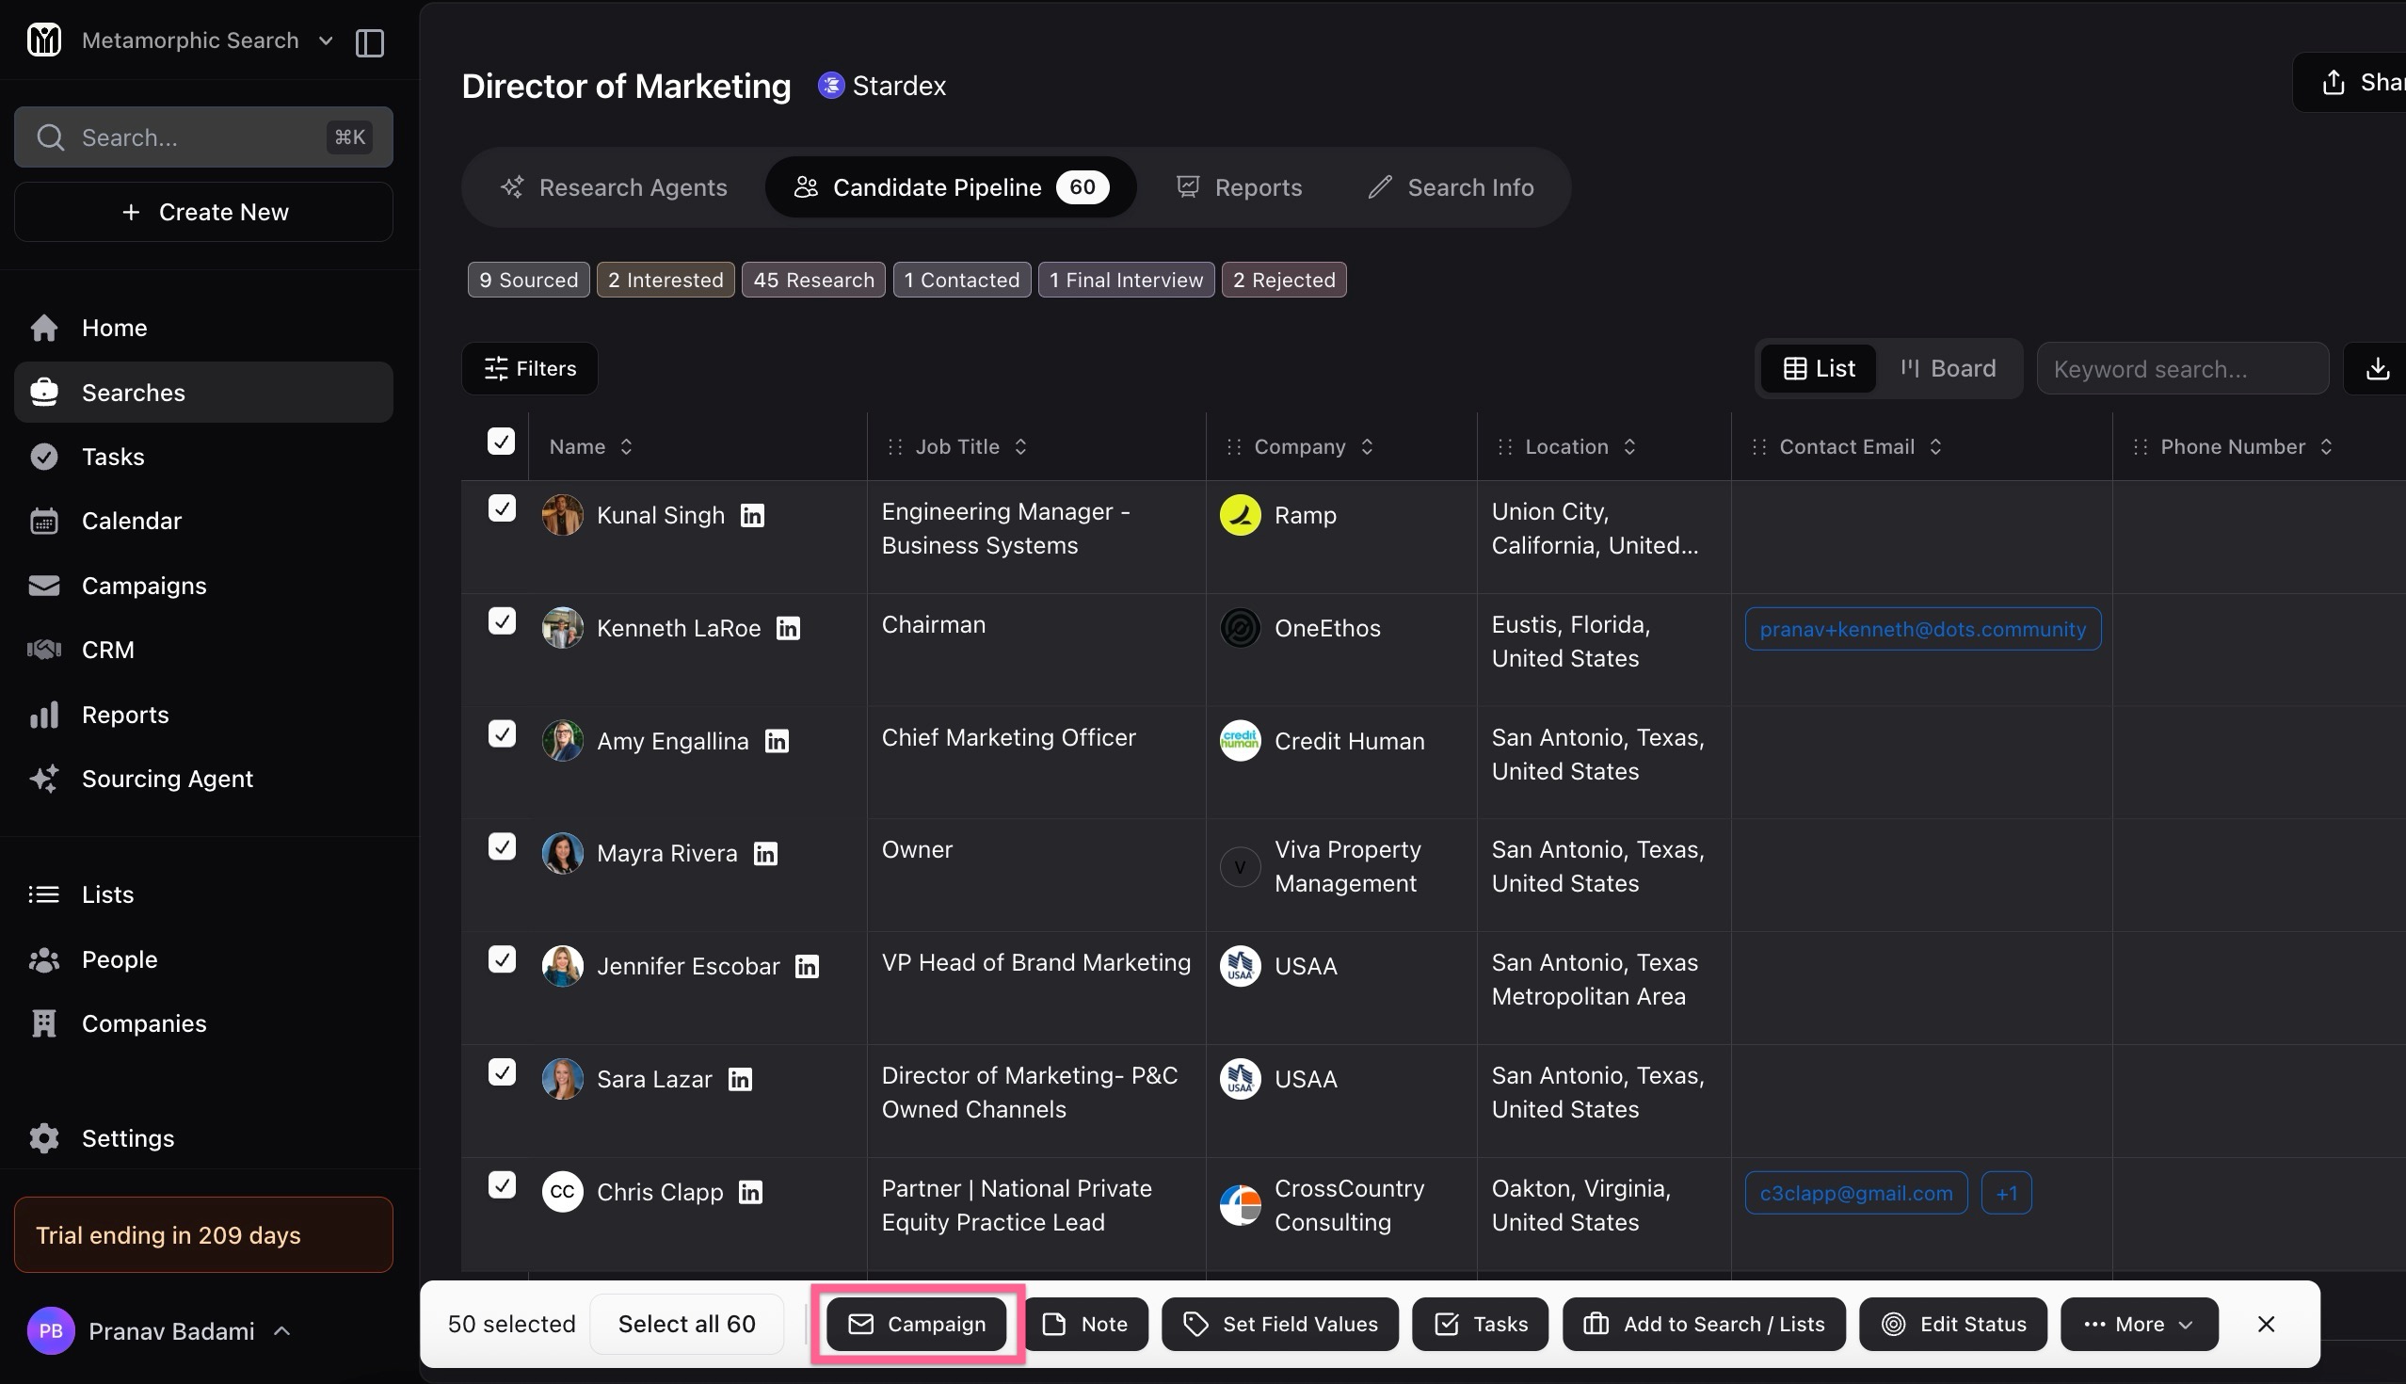The image size is (2406, 1384).
Task: Dismiss the selection action bar
Action: click(x=2266, y=1324)
